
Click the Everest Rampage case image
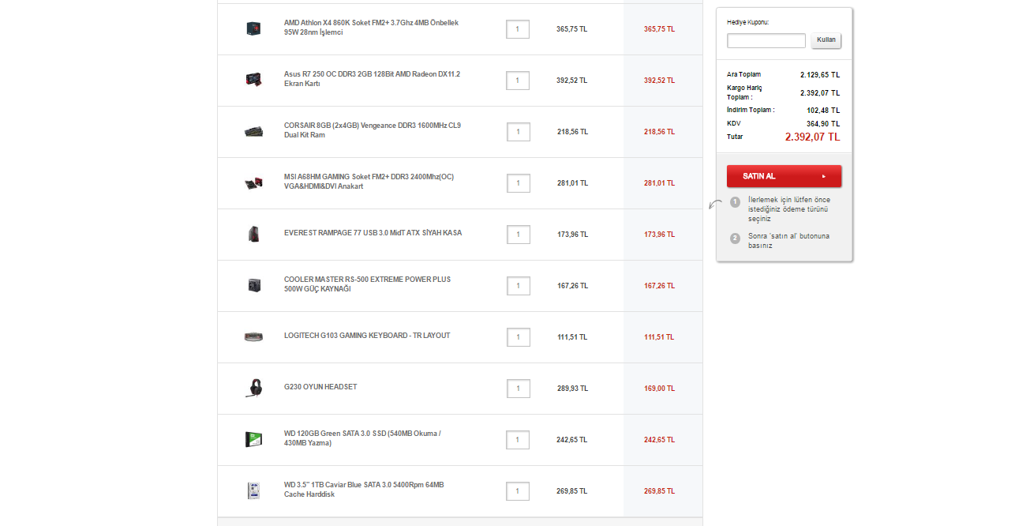click(253, 234)
